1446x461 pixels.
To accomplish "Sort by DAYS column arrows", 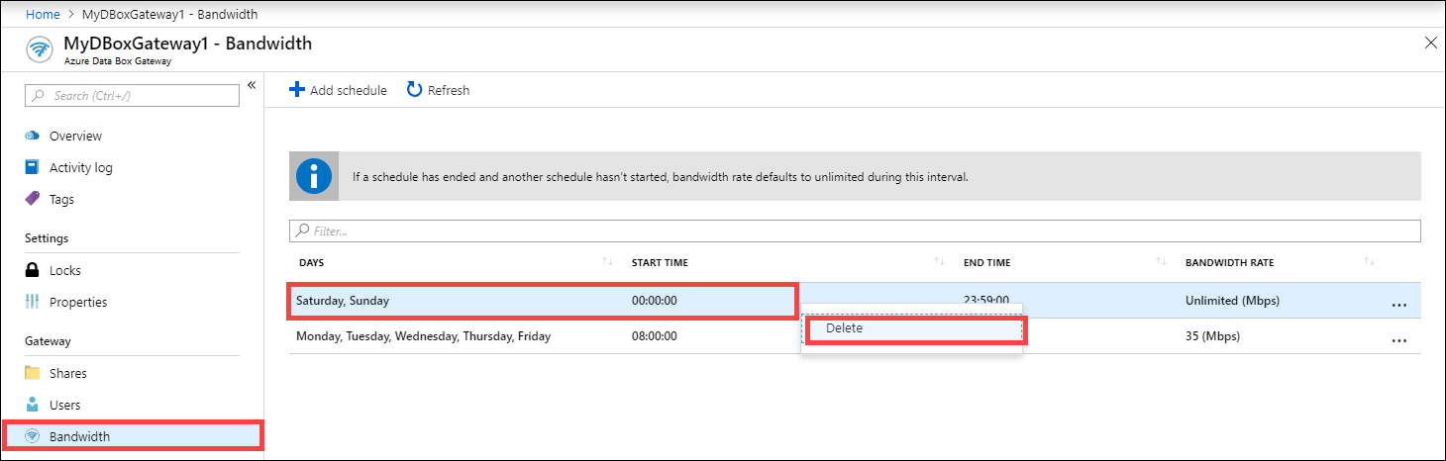I will (607, 262).
